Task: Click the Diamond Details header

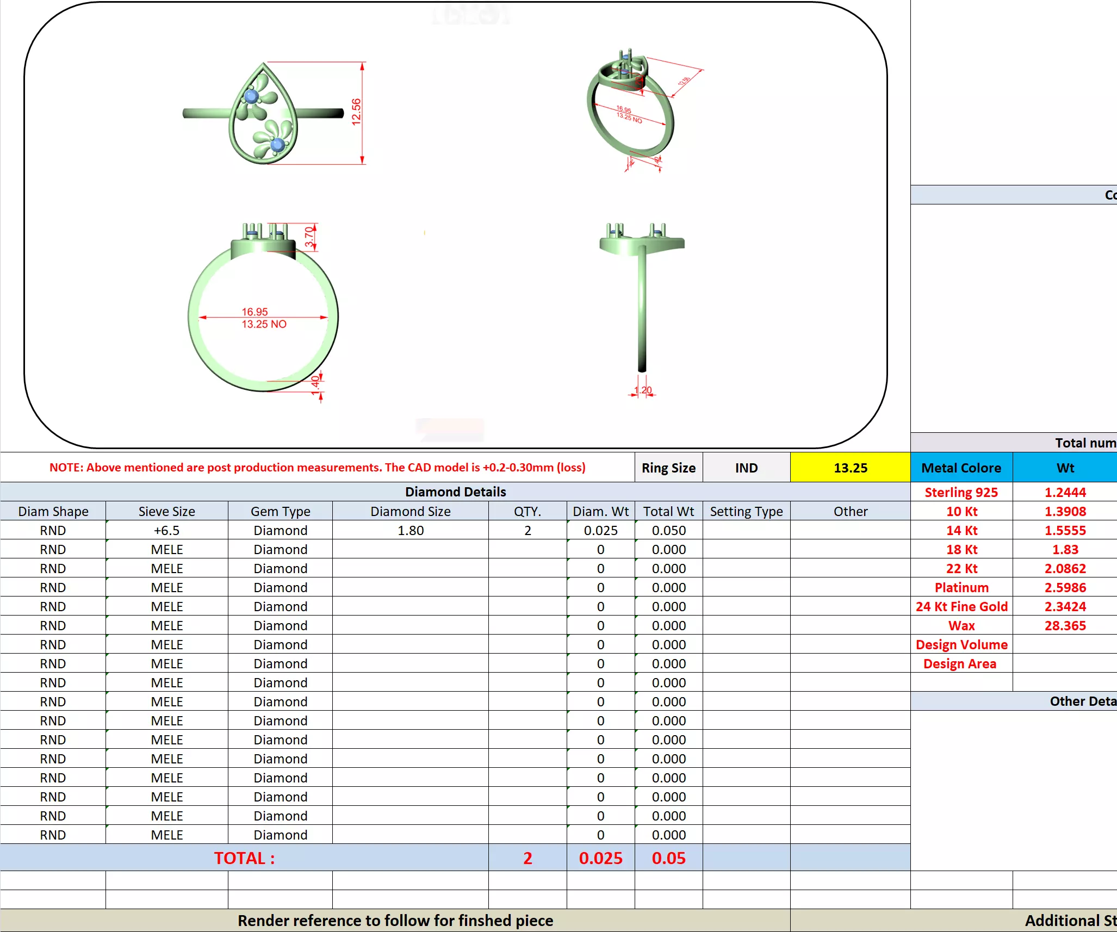Action: tap(455, 492)
